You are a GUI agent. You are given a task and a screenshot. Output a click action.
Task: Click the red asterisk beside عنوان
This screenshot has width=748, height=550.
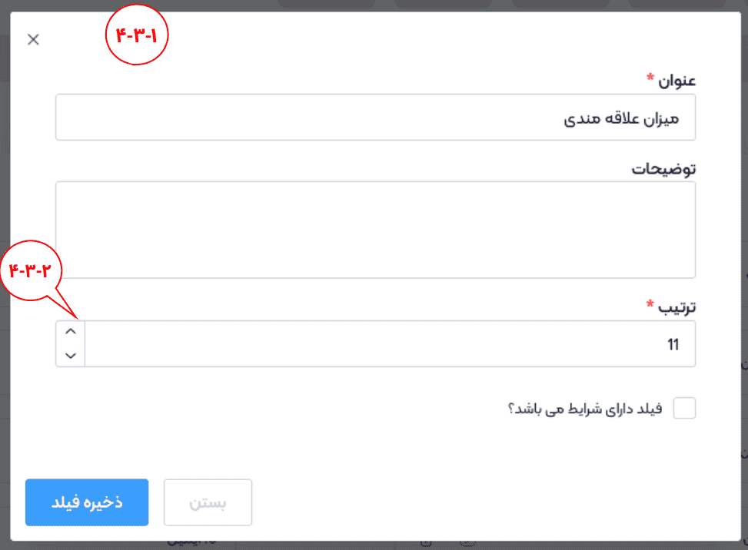click(650, 78)
